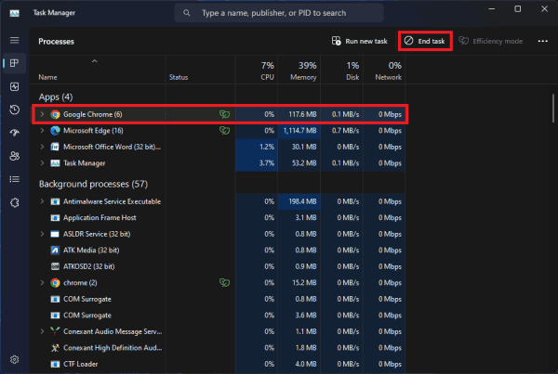This screenshot has height=374, width=558.
Task: Open Task Manager settings gear
Action: click(14, 359)
